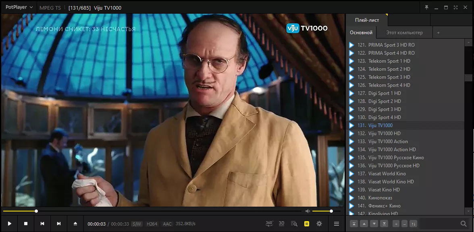Enable 360 degree video mode

tap(269, 224)
